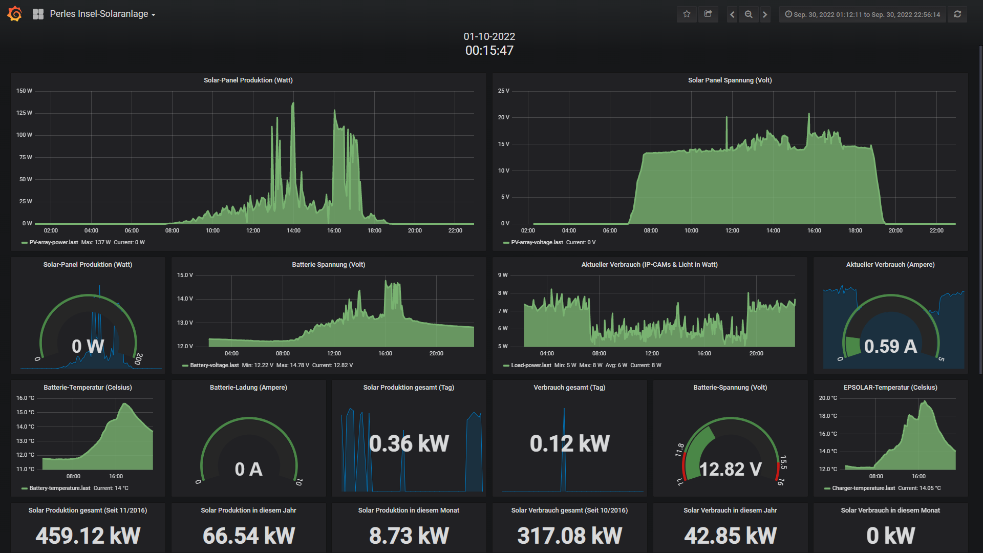Click the share dashboard icon
Screen dimensions: 983x553
(x=708, y=14)
